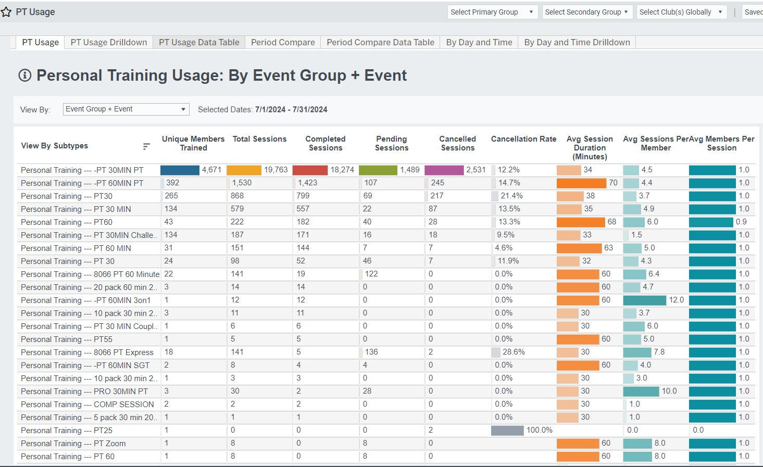763x467 pixels.
Task: Click the vertical scrollbar on the right edge
Action: 760,234
